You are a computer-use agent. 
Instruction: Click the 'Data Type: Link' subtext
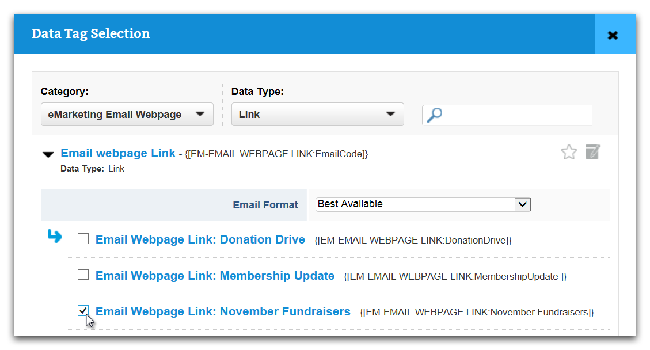pyautogui.click(x=93, y=169)
